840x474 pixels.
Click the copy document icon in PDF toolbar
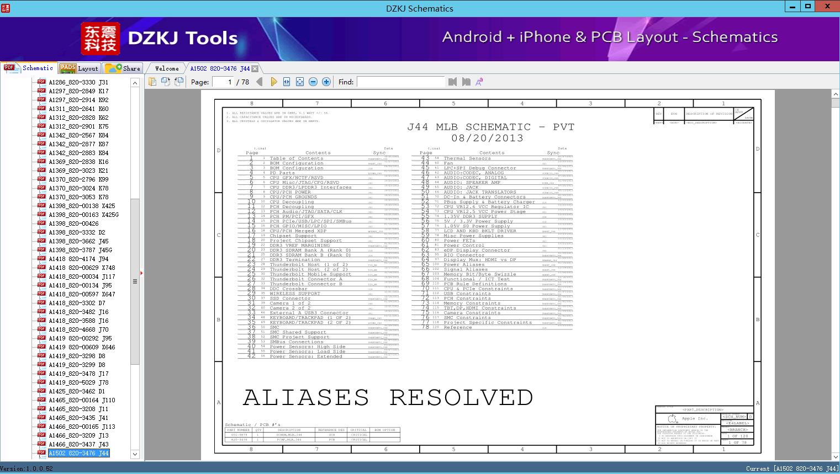[x=152, y=82]
